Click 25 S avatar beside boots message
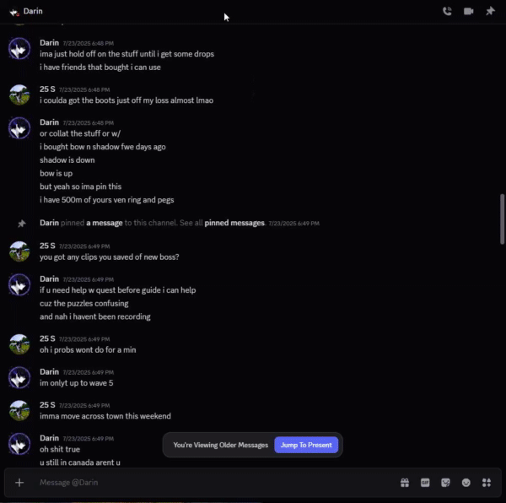This screenshot has width=506, height=503. click(19, 95)
